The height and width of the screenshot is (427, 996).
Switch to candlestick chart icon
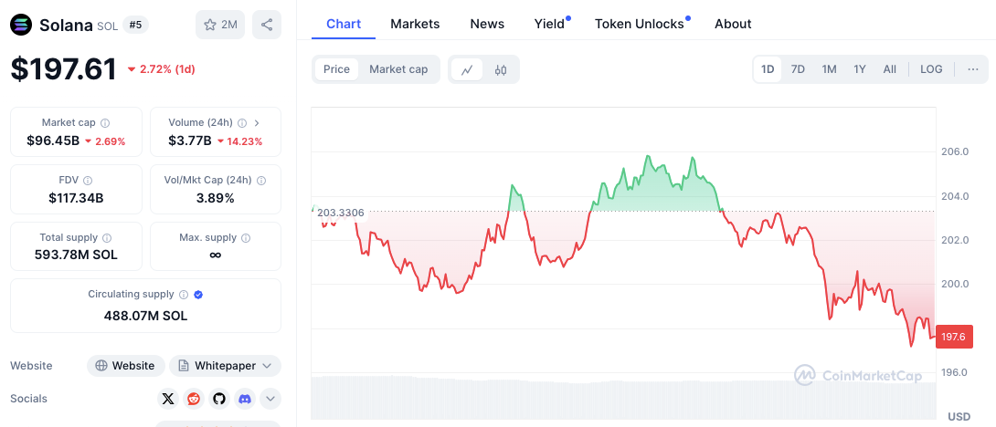[501, 69]
